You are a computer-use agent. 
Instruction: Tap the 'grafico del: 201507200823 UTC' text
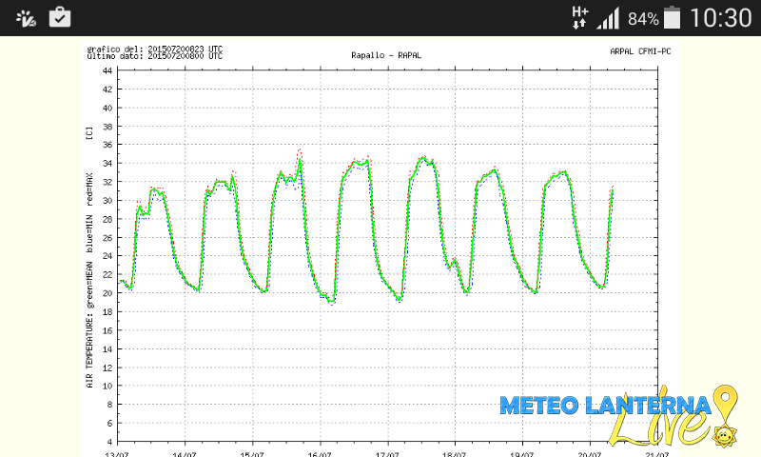154,50
